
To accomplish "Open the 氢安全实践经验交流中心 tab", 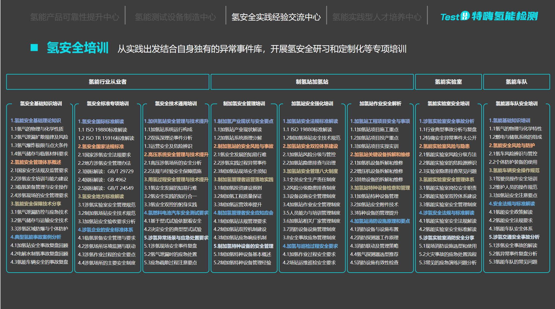I will (276, 17).
